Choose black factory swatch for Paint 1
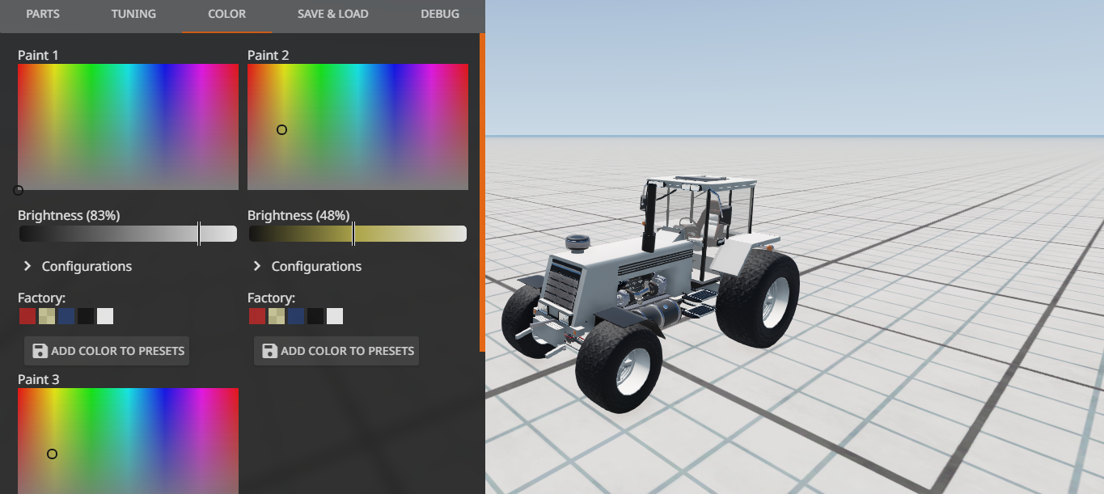This screenshot has height=494, width=1104. click(86, 316)
